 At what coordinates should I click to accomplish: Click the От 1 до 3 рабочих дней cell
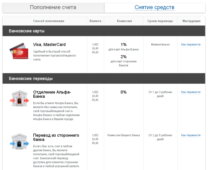(x=160, y=94)
